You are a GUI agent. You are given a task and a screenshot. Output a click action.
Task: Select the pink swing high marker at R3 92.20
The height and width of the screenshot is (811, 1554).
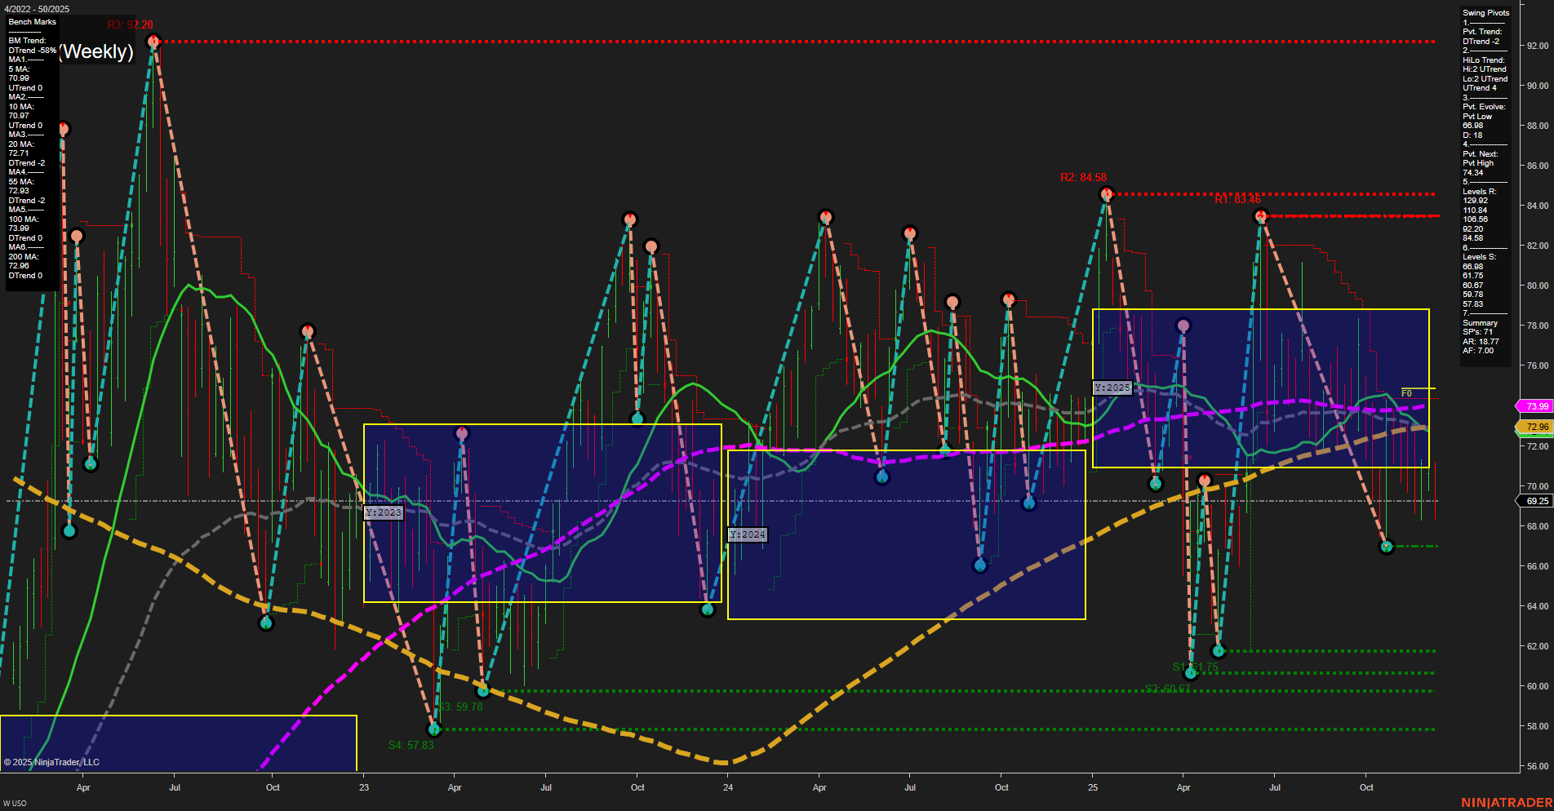pyautogui.click(x=153, y=39)
